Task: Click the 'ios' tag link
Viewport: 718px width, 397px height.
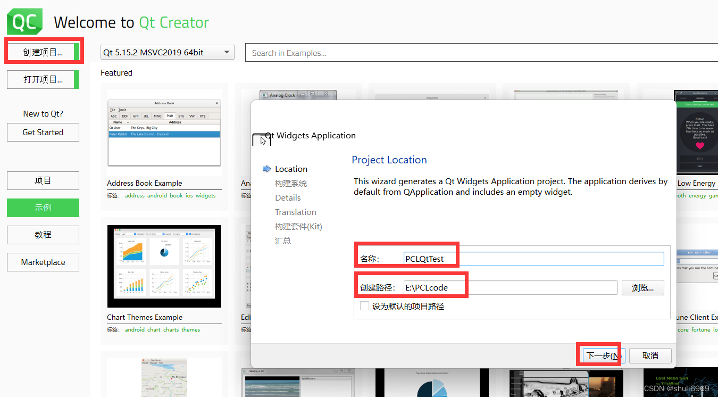Action: (189, 196)
